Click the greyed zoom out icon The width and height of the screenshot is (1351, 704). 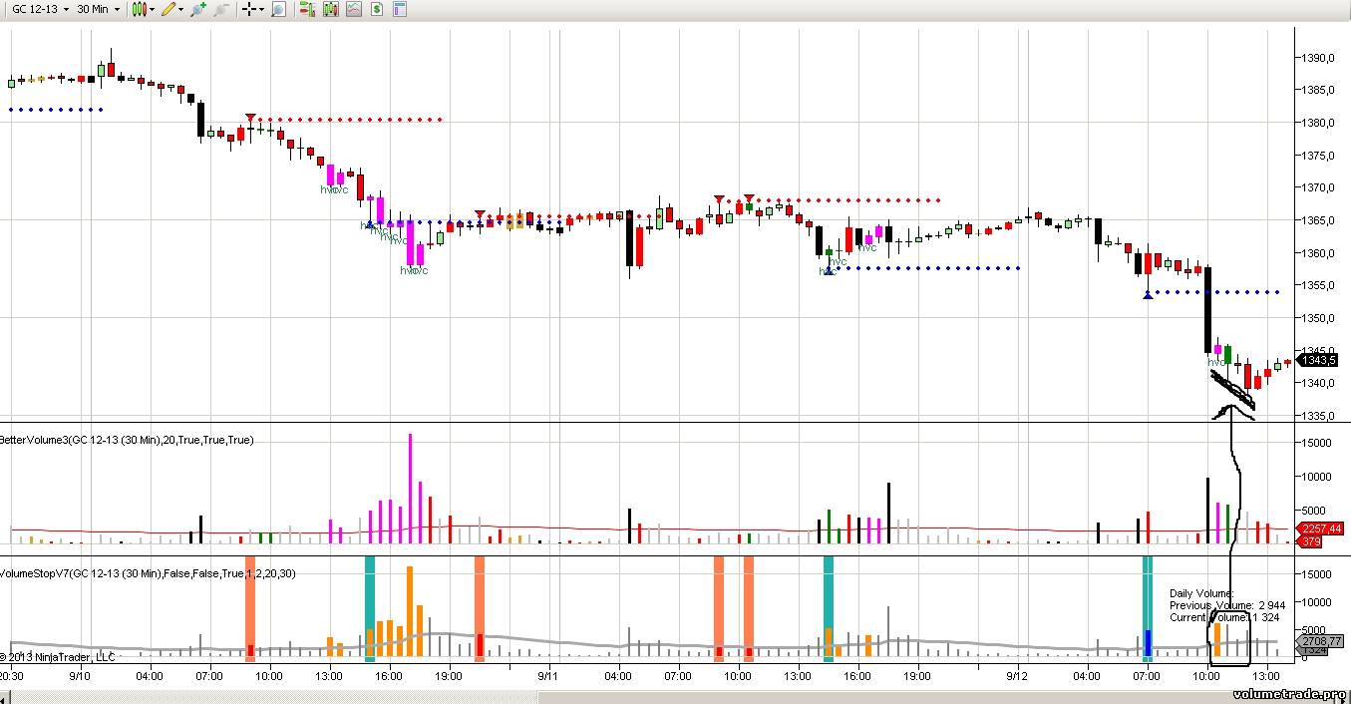coord(221,9)
